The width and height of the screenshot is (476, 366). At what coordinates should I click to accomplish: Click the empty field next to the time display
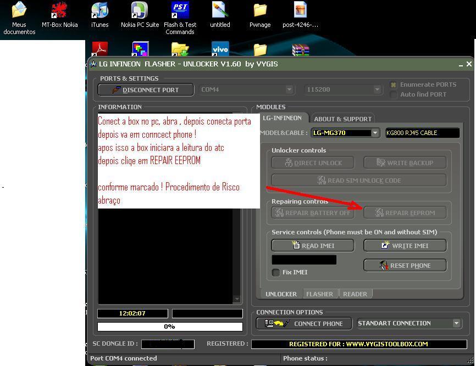pos(207,313)
